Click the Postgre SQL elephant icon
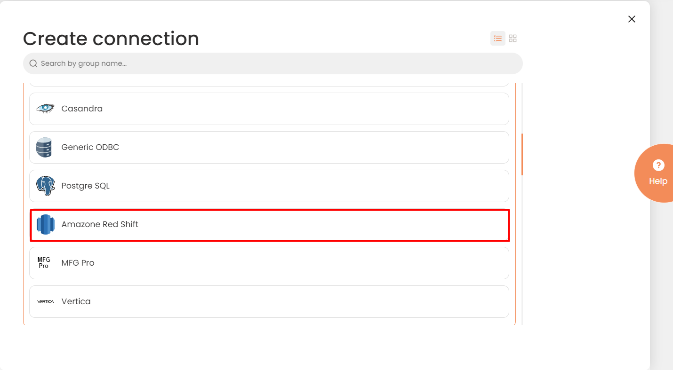The image size is (673, 370). [x=45, y=186]
